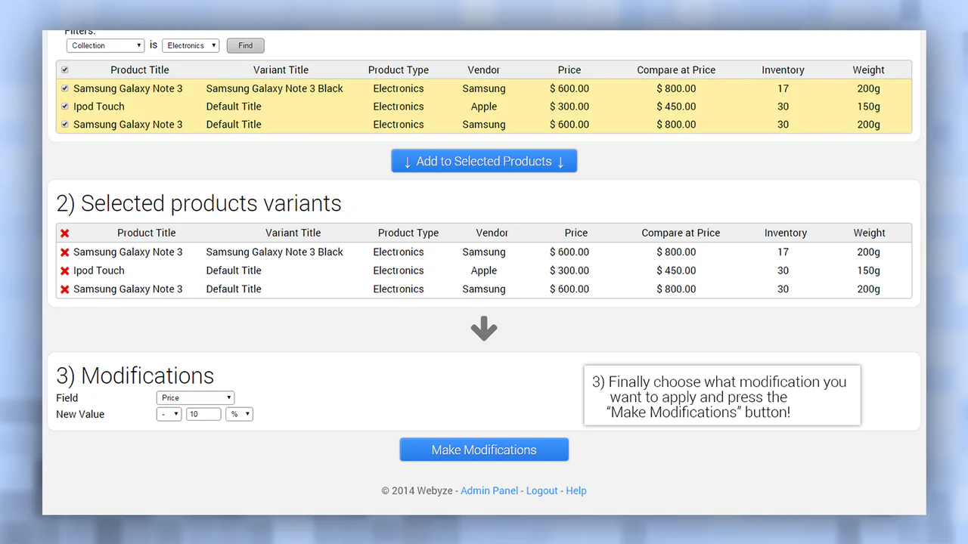Open the Collection filter dropdown

pyautogui.click(x=105, y=45)
